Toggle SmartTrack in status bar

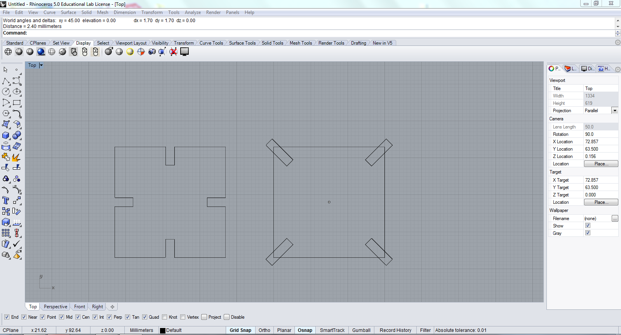(x=332, y=330)
